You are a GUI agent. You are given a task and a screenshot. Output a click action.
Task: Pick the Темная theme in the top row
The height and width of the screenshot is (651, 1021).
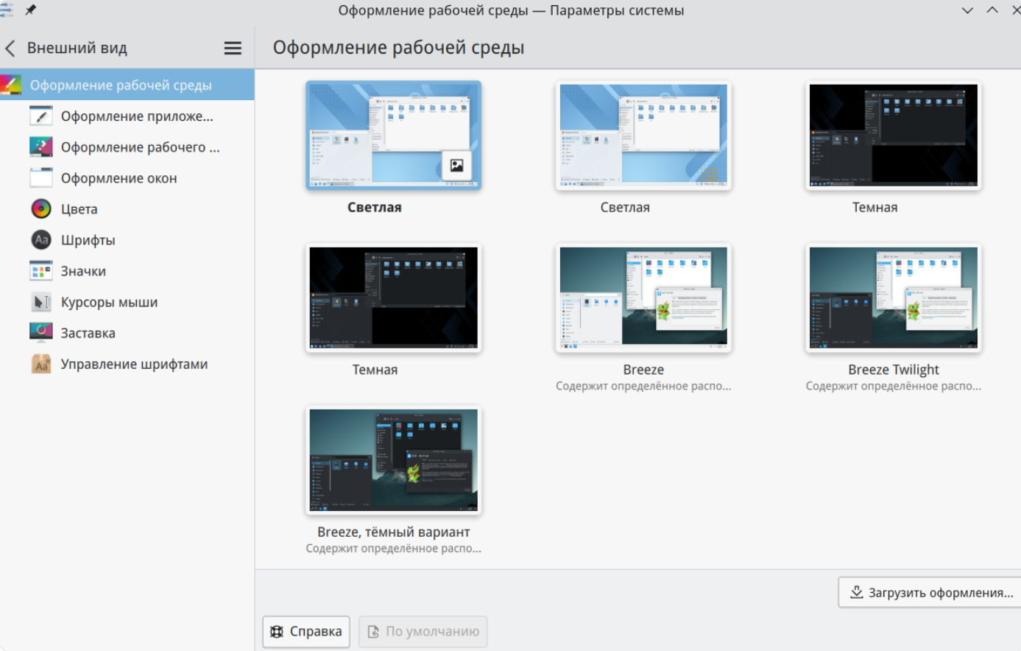893,135
